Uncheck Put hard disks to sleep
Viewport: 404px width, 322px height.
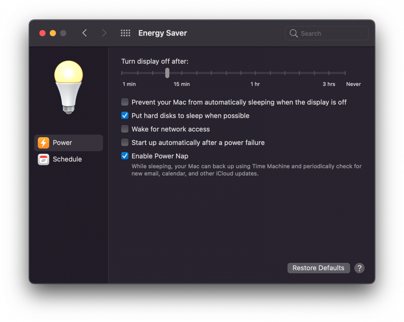tap(125, 115)
